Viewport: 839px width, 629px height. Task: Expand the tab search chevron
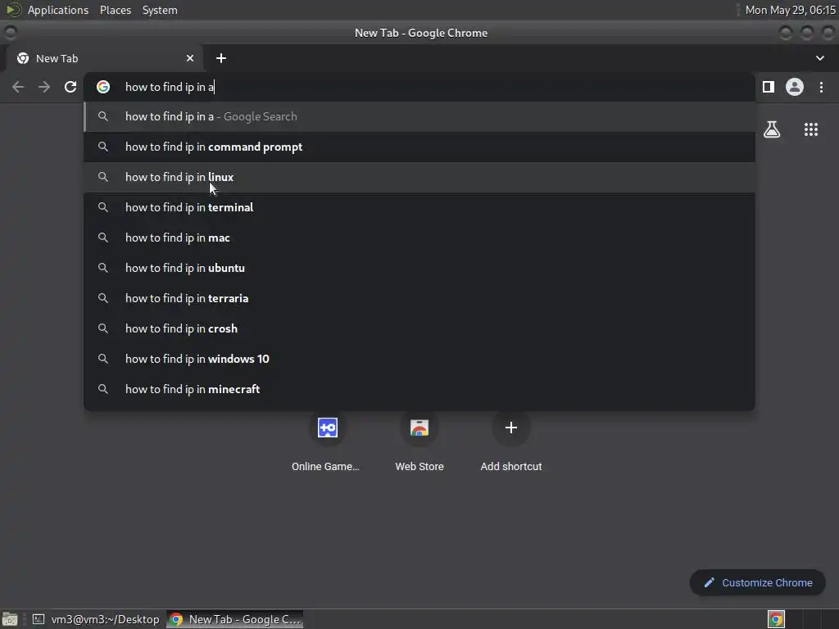[x=819, y=58]
